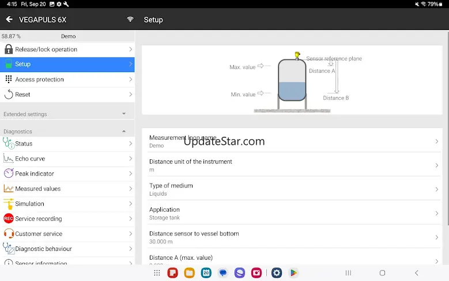Open the blue messages app in taskbar
The height and width of the screenshot is (281, 449).
pos(223,273)
